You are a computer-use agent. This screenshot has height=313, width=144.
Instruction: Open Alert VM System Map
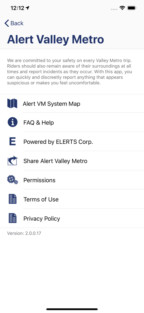point(72,104)
